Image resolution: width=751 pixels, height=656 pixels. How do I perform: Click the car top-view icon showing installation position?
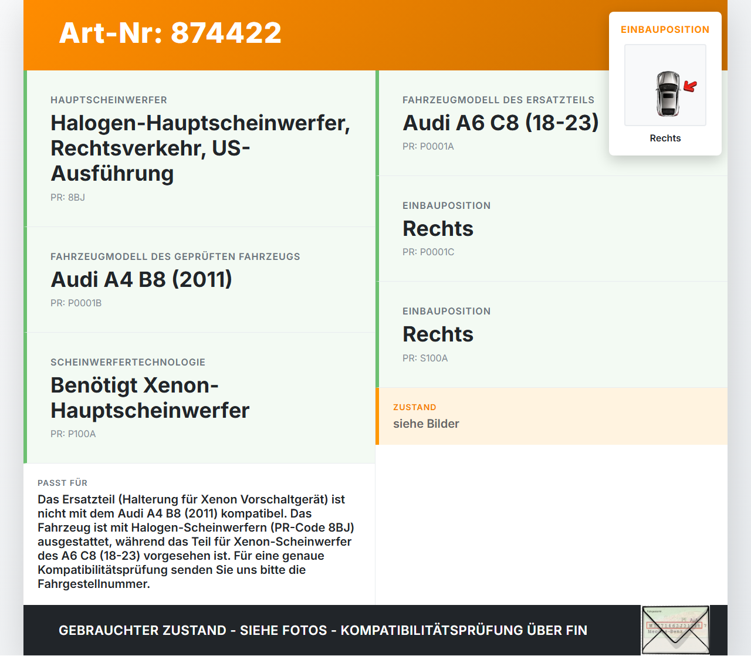pyautogui.click(x=665, y=84)
